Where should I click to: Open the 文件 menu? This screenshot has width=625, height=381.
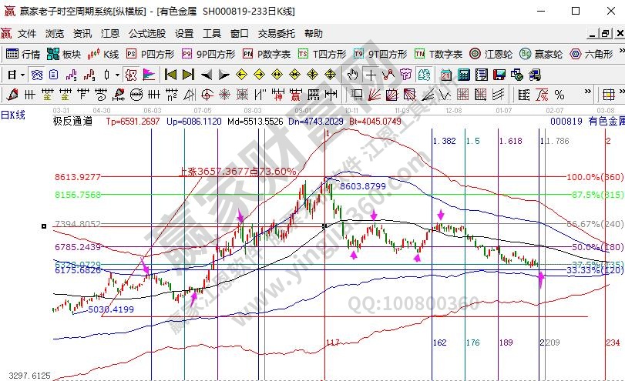[27, 34]
